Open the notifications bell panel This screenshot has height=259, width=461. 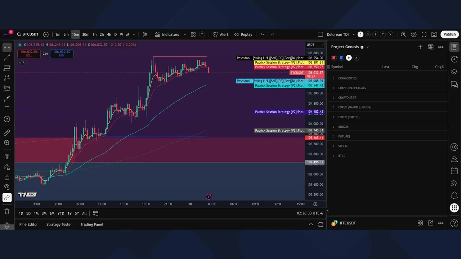pyautogui.click(x=454, y=196)
